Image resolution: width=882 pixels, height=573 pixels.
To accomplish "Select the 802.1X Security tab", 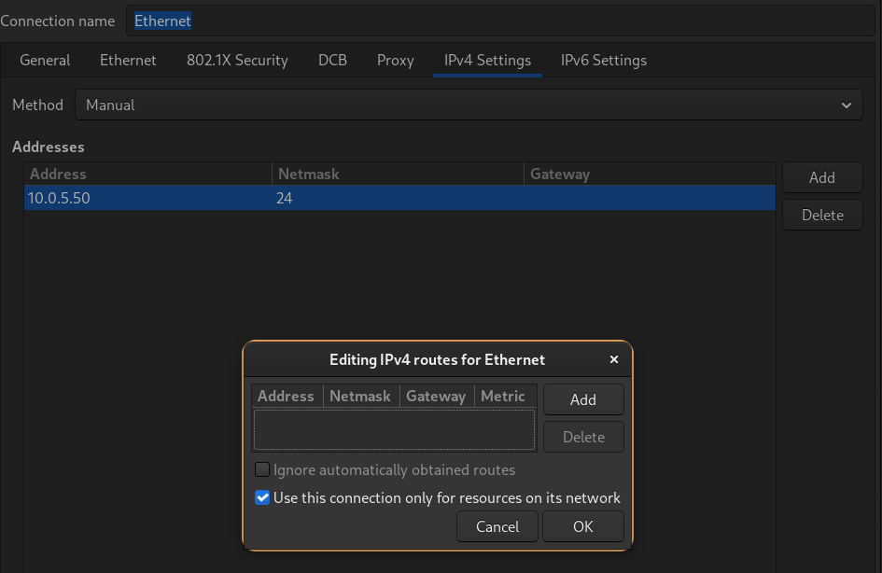I will (x=237, y=60).
